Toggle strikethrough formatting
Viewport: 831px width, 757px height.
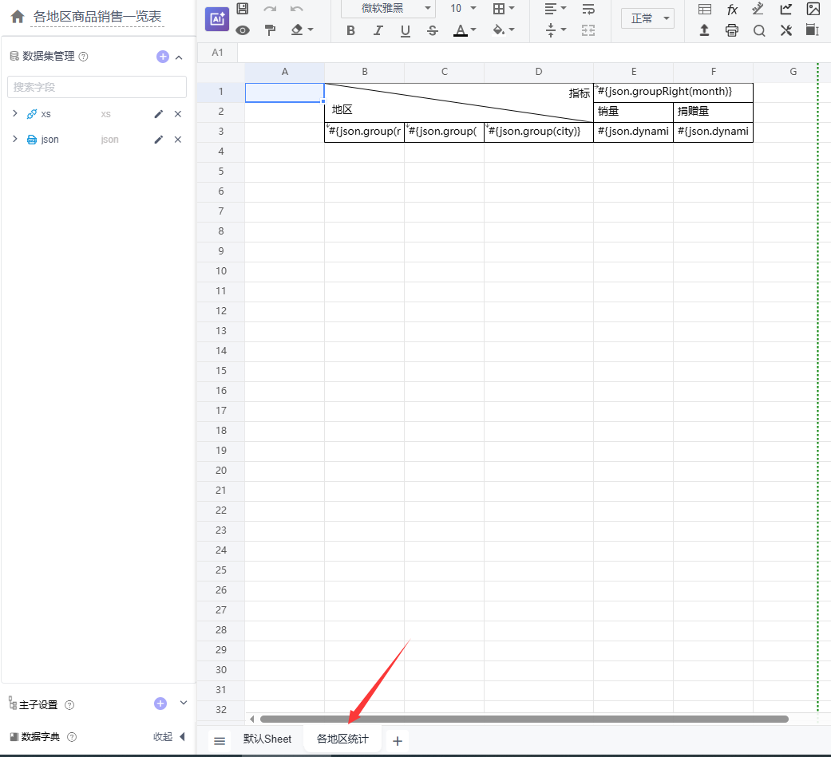433,31
